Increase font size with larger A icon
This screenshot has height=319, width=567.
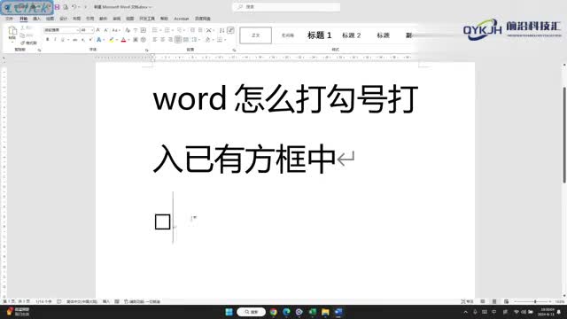pyautogui.click(x=98, y=30)
